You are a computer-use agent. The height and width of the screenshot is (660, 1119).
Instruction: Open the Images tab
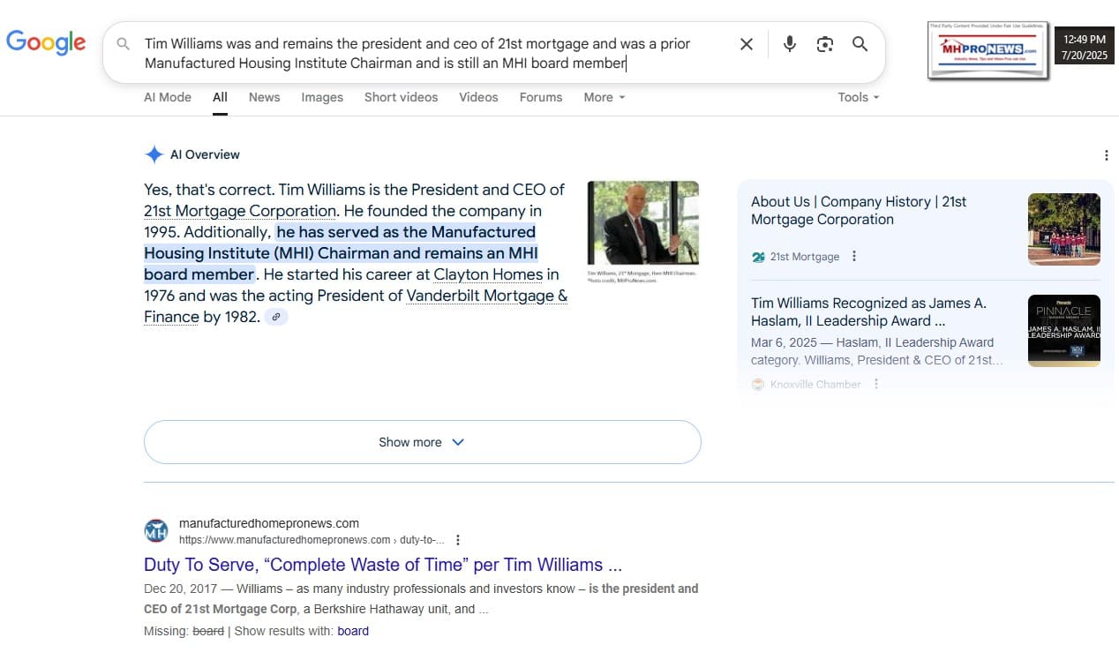[322, 97]
